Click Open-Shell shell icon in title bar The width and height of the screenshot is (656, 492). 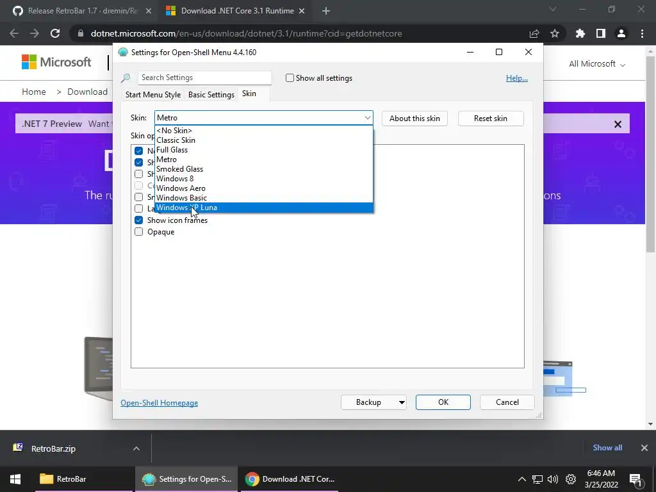click(x=123, y=53)
